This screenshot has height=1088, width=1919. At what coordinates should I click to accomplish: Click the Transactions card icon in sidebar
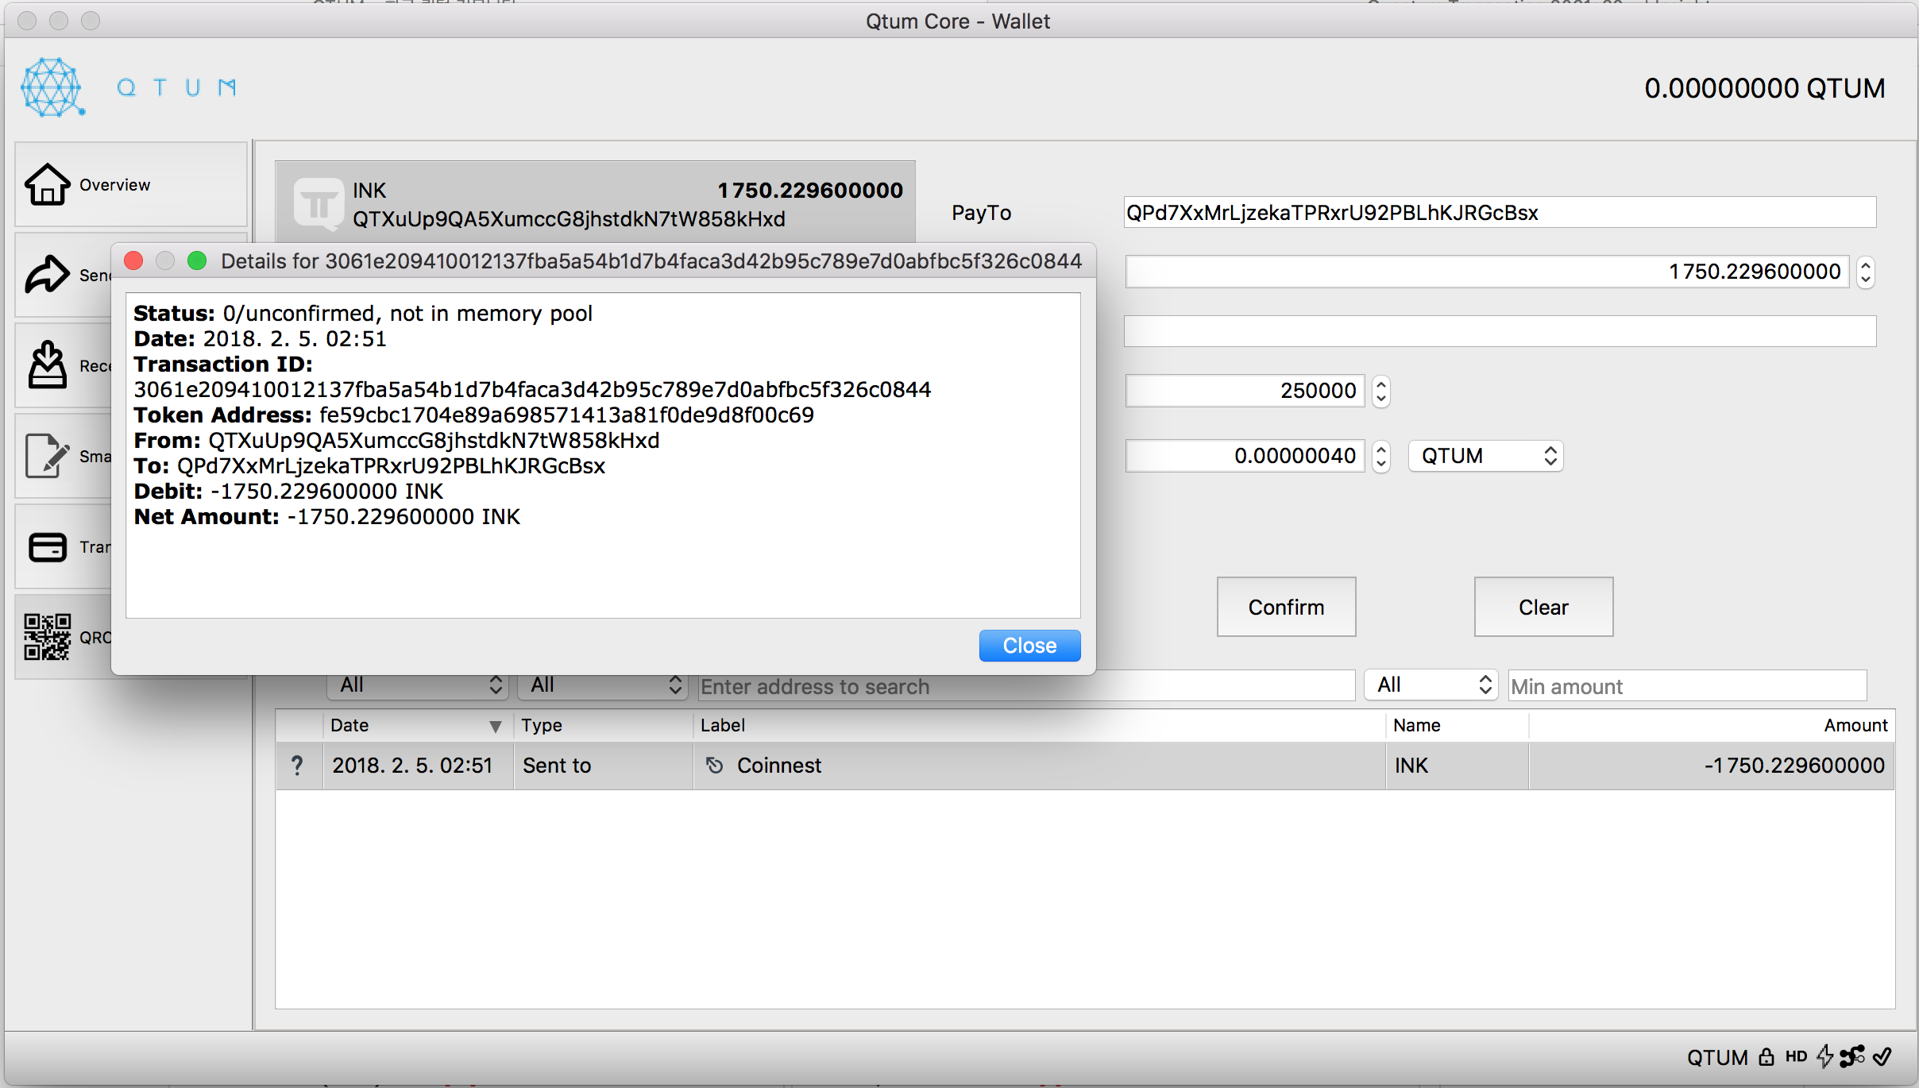click(x=48, y=546)
